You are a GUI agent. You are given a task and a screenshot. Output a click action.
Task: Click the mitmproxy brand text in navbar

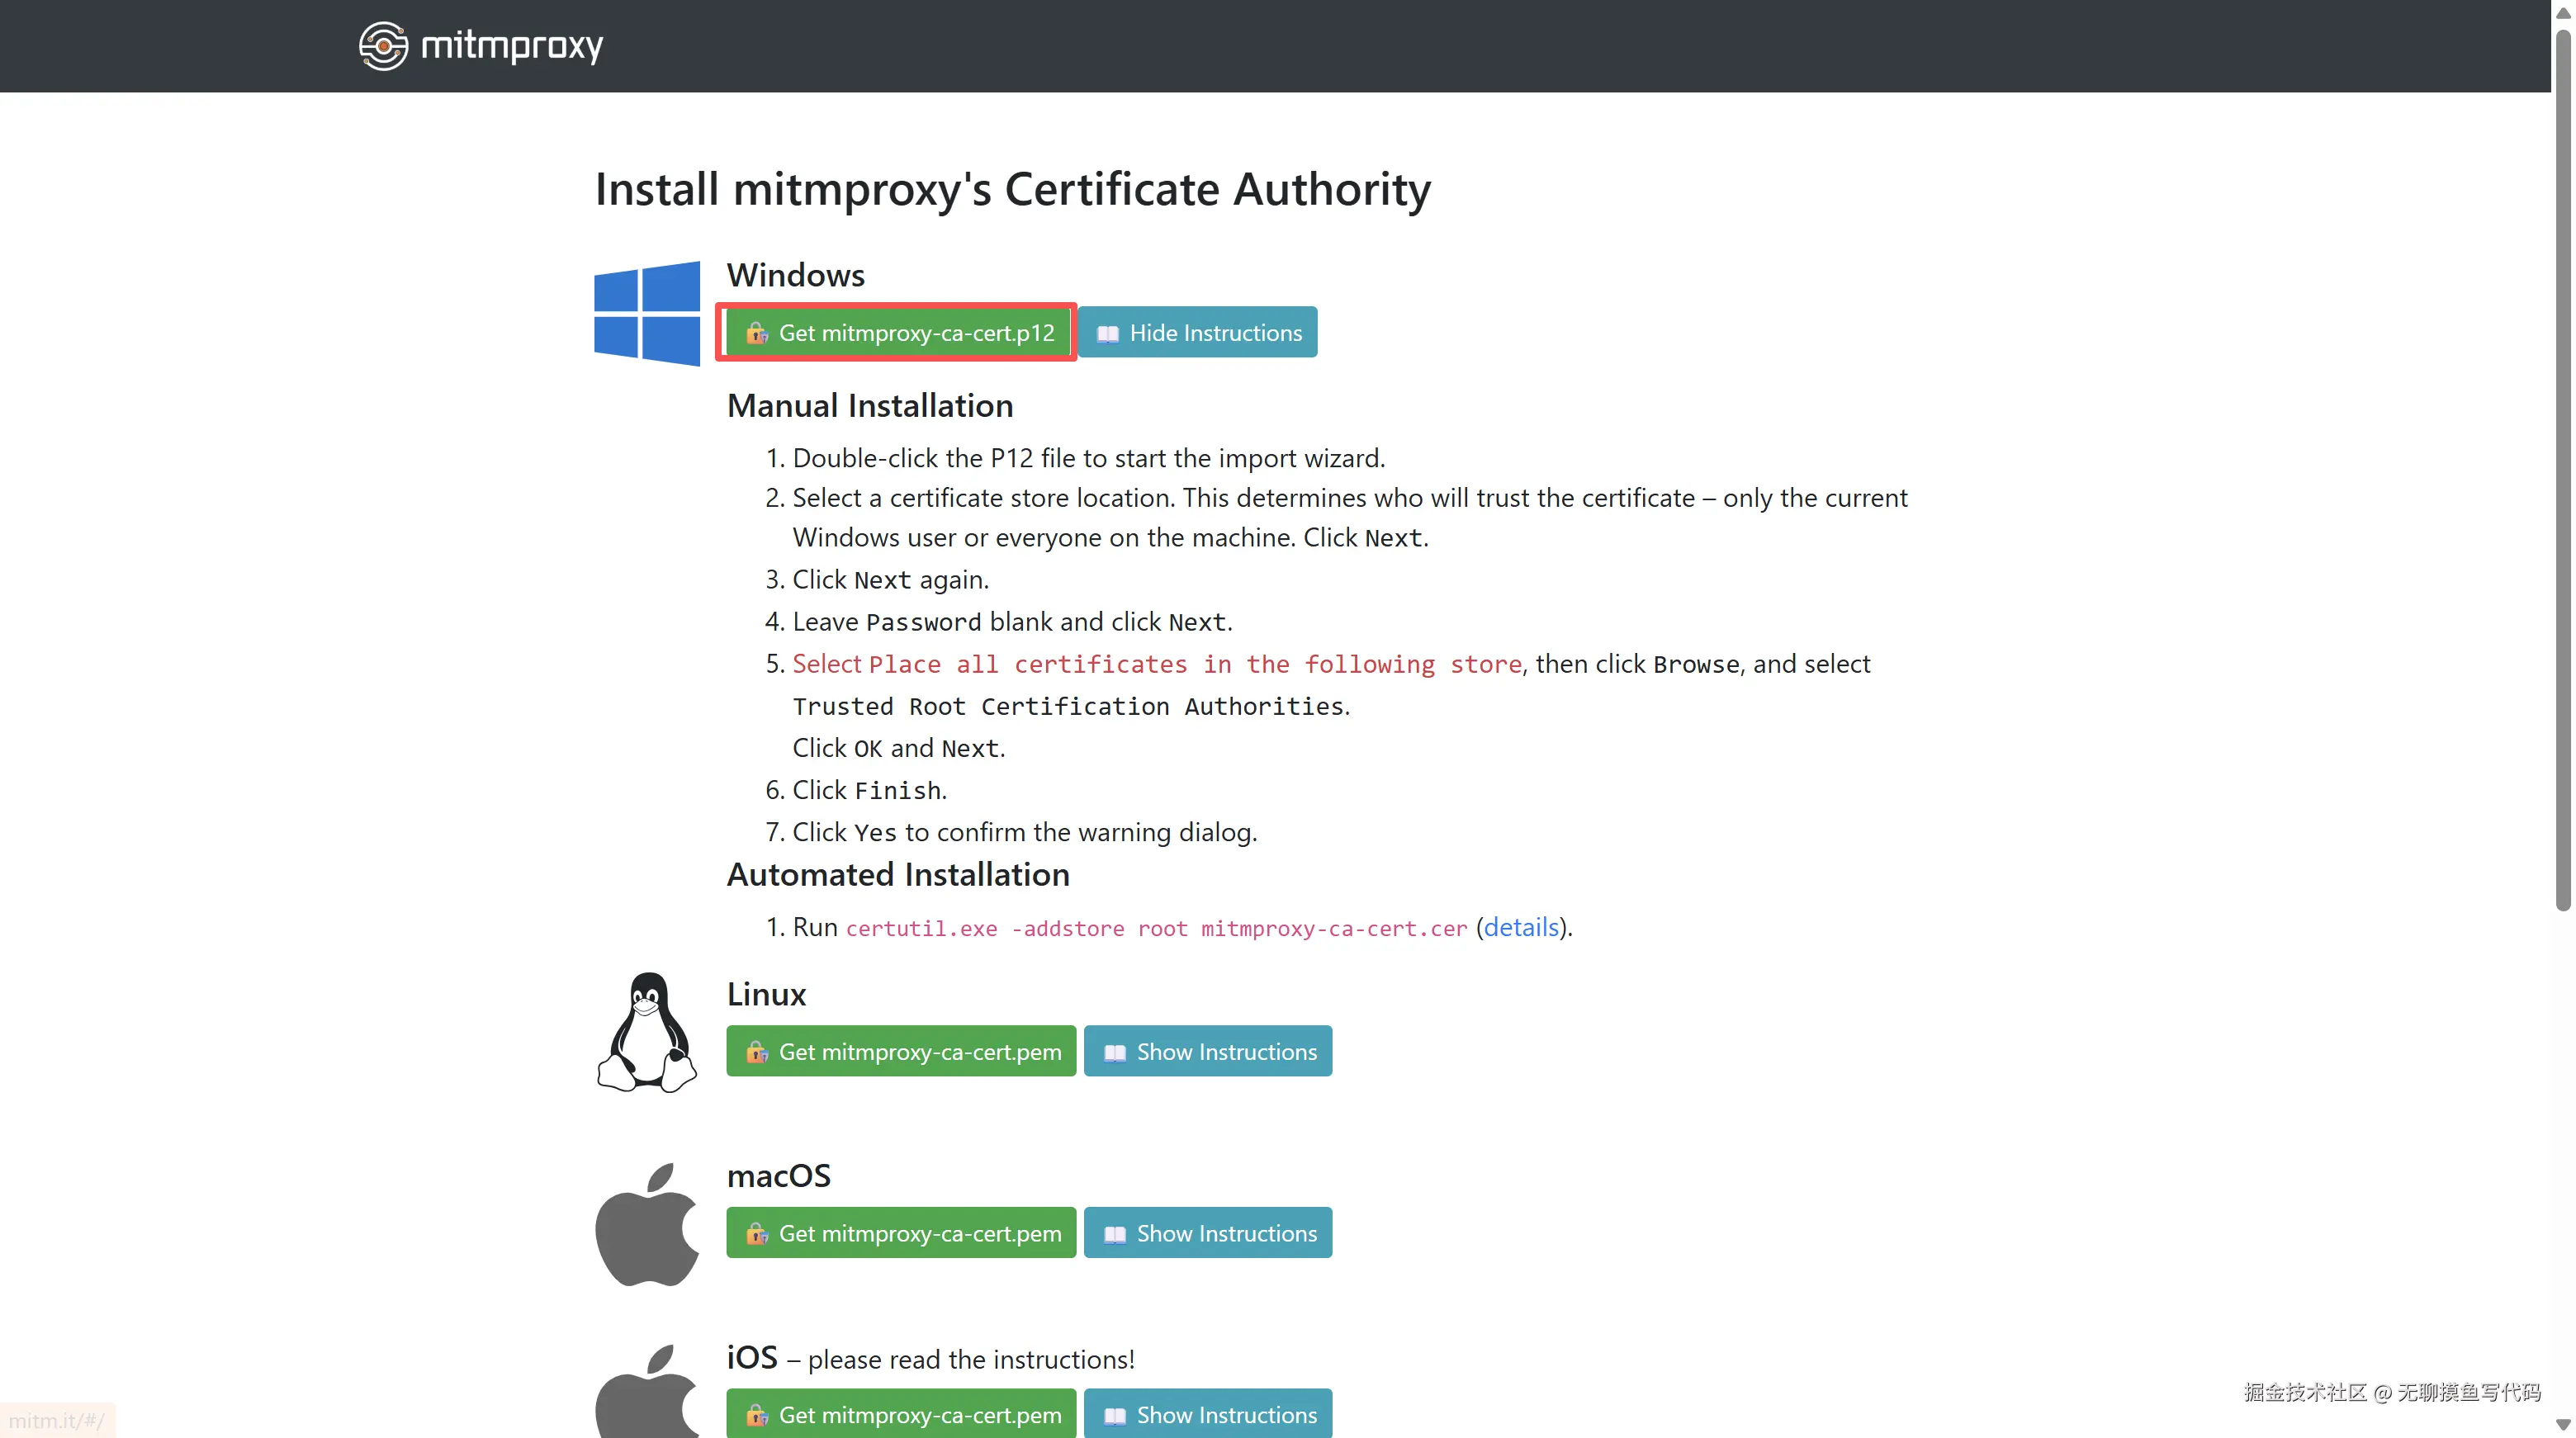pyautogui.click(x=512, y=46)
